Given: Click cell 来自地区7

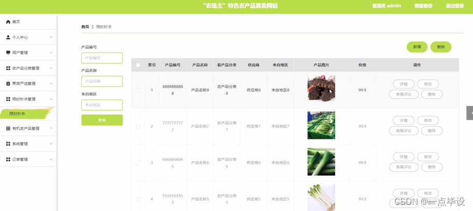Looking at the screenshot, I should point(280,126).
